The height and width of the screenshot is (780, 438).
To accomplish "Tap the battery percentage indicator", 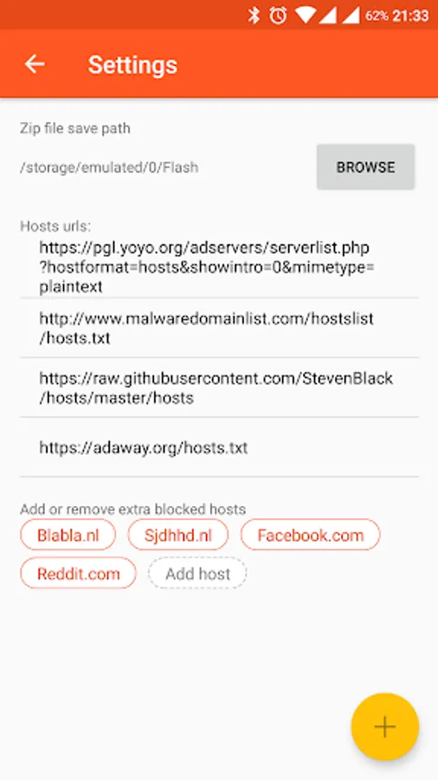I will coord(377,16).
